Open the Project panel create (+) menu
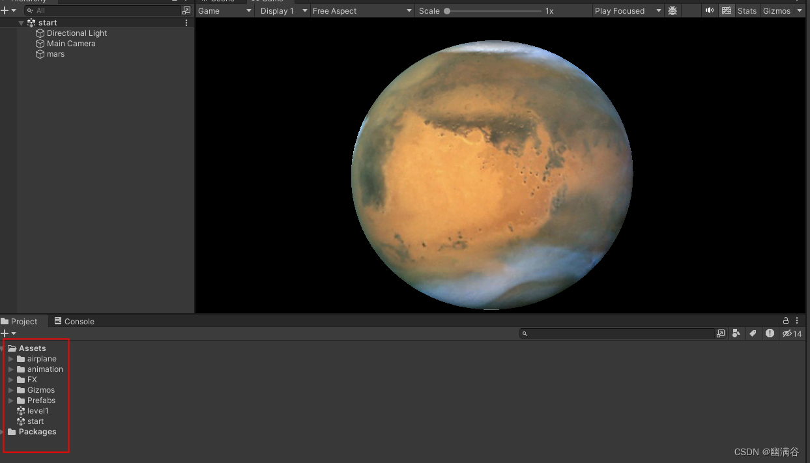The width and height of the screenshot is (810, 463). (x=5, y=333)
